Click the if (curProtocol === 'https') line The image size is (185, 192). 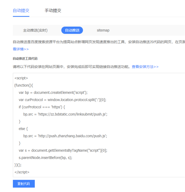(42, 107)
